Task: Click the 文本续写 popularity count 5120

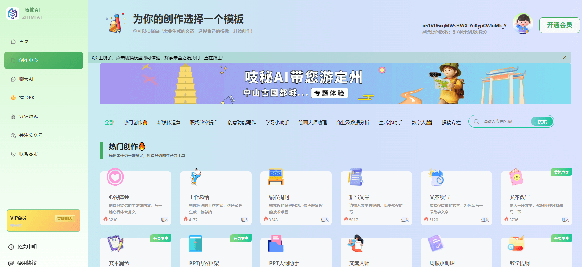Action: point(434,220)
